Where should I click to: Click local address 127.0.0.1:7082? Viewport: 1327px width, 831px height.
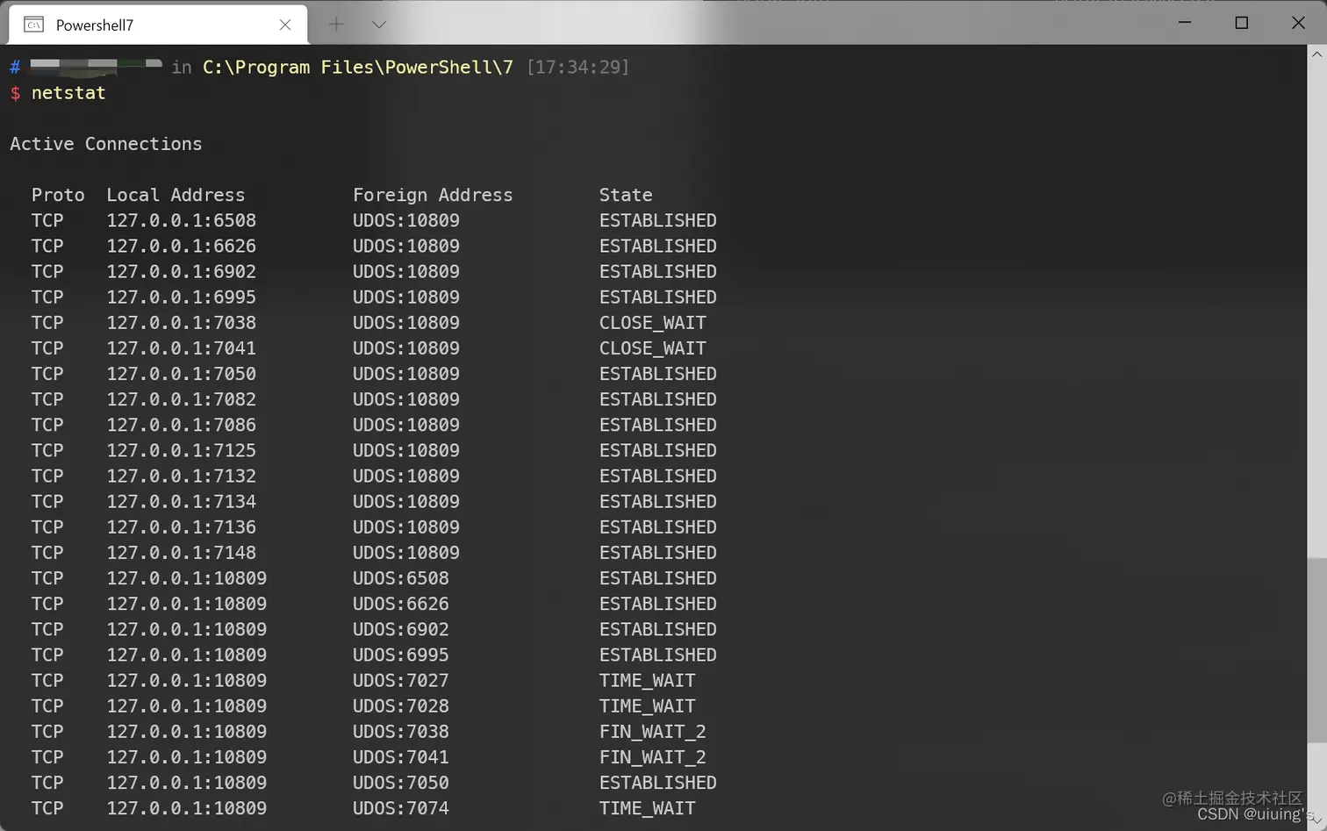click(x=182, y=399)
